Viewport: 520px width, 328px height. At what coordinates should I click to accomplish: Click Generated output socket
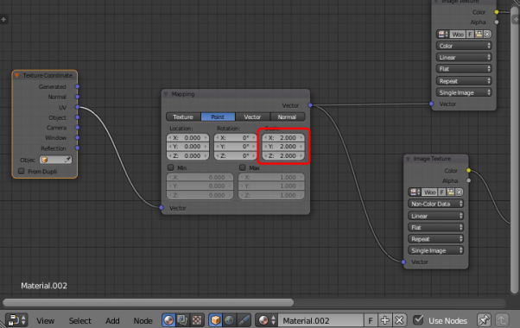[77, 86]
